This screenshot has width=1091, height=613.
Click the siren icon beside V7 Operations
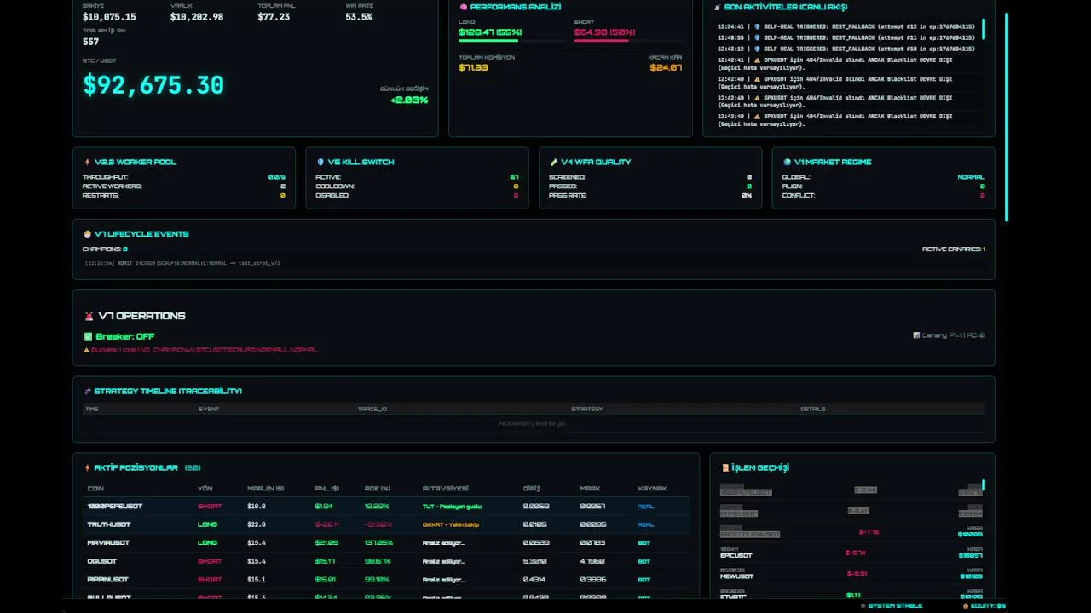click(x=89, y=316)
